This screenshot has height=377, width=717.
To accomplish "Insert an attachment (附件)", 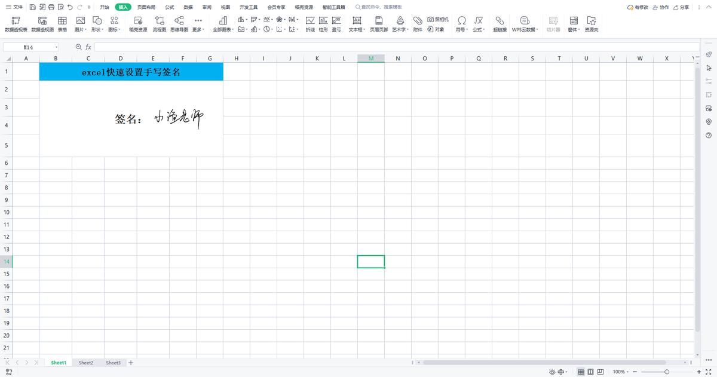I will pos(418,24).
